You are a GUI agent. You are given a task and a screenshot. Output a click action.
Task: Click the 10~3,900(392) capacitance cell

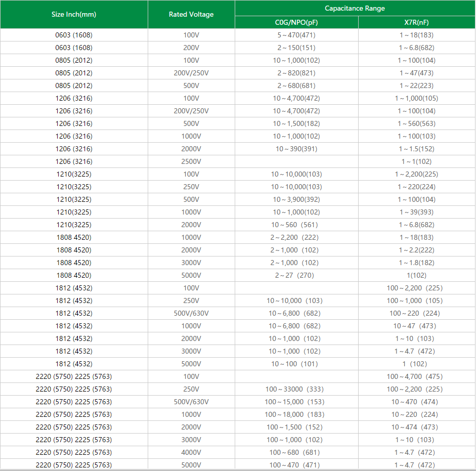[296, 199]
